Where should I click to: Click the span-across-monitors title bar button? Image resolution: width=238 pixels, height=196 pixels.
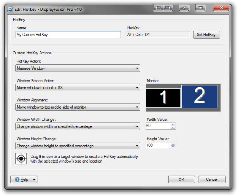tap(168, 7)
